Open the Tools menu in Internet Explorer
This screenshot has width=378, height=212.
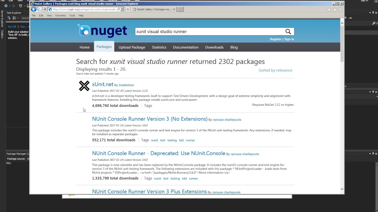click(x=72, y=15)
